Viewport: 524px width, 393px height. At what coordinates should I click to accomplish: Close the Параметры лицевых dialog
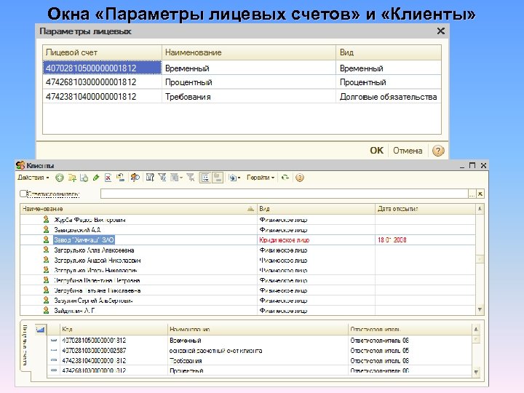coord(441,31)
